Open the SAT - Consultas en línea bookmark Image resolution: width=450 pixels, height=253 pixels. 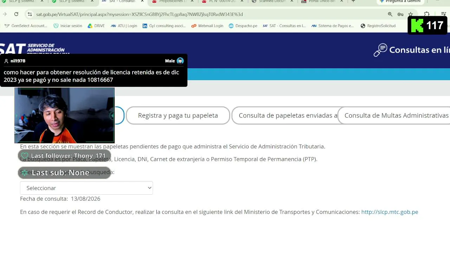point(284,26)
